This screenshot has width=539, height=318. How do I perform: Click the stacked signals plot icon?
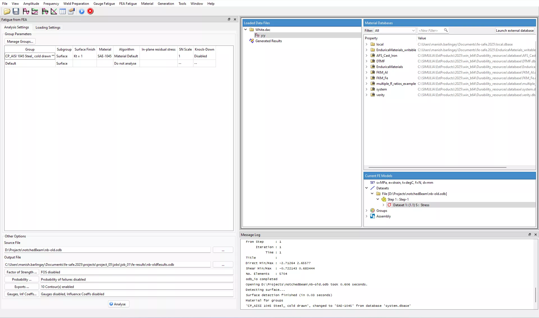click(35, 11)
